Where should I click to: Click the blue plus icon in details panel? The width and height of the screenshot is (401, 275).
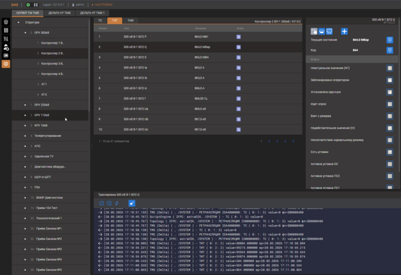(x=344, y=31)
